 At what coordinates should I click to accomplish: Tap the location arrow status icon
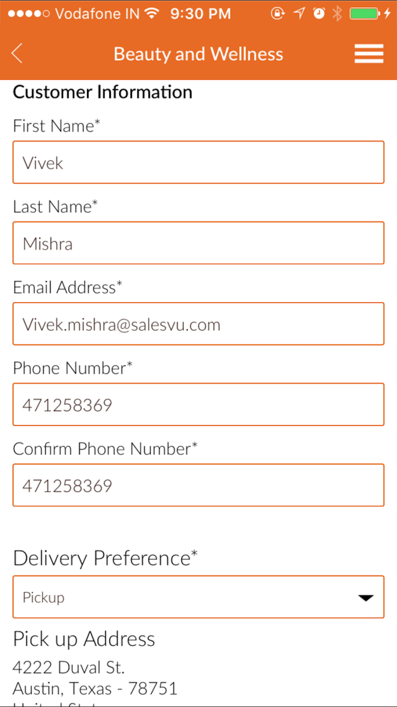299,14
